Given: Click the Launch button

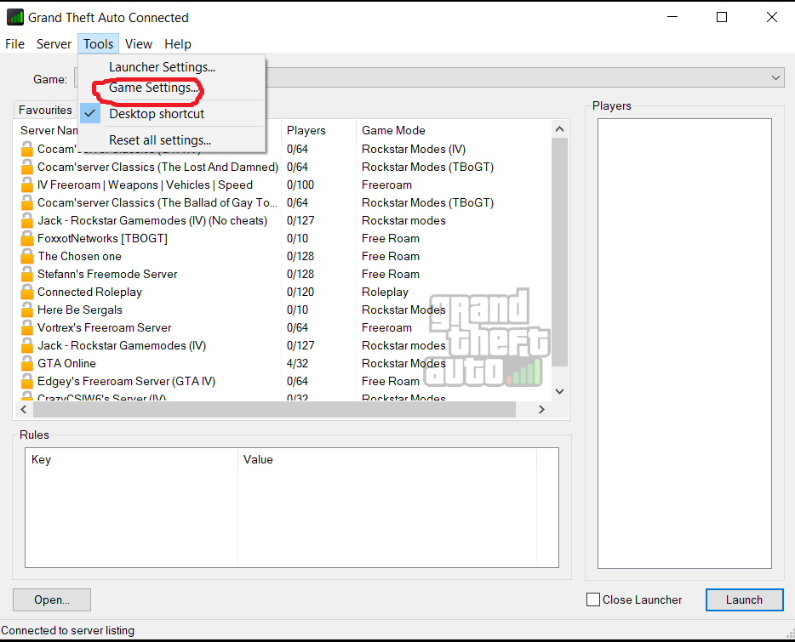Looking at the screenshot, I should point(744,600).
